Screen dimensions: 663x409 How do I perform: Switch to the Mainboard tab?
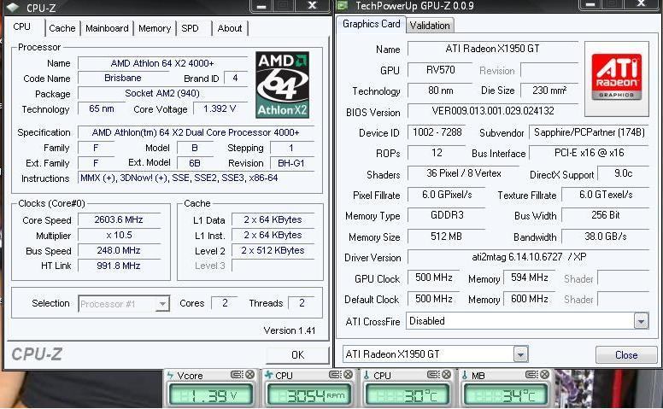pyautogui.click(x=107, y=28)
